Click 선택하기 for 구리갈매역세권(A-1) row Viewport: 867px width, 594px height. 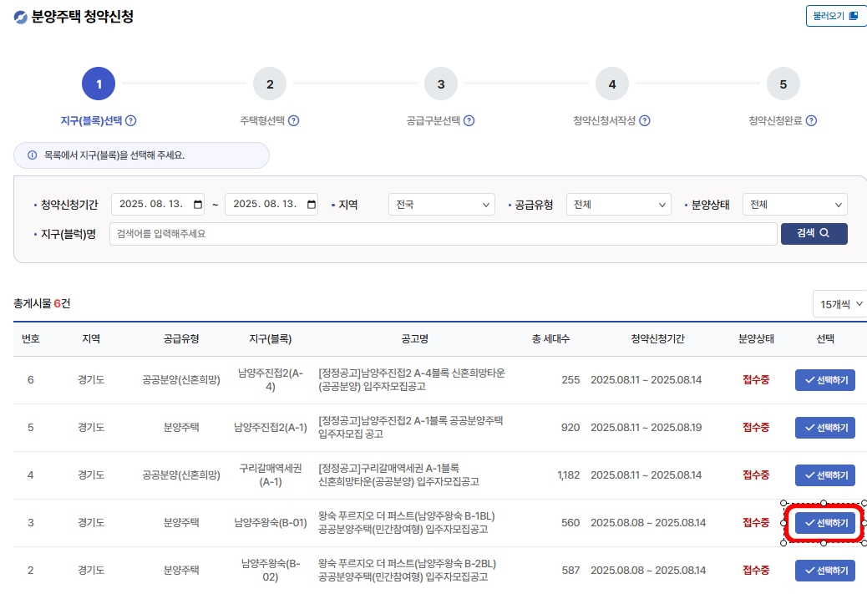(825, 475)
